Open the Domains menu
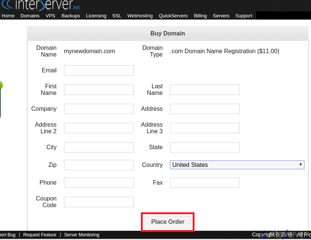The height and width of the screenshot is (240, 311). pos(30,16)
